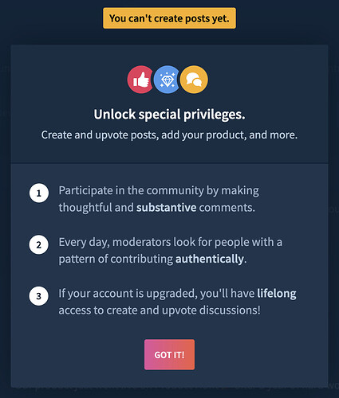Click the step 3 number circle
Image resolution: width=339 pixels, height=398 pixels.
[39, 296]
